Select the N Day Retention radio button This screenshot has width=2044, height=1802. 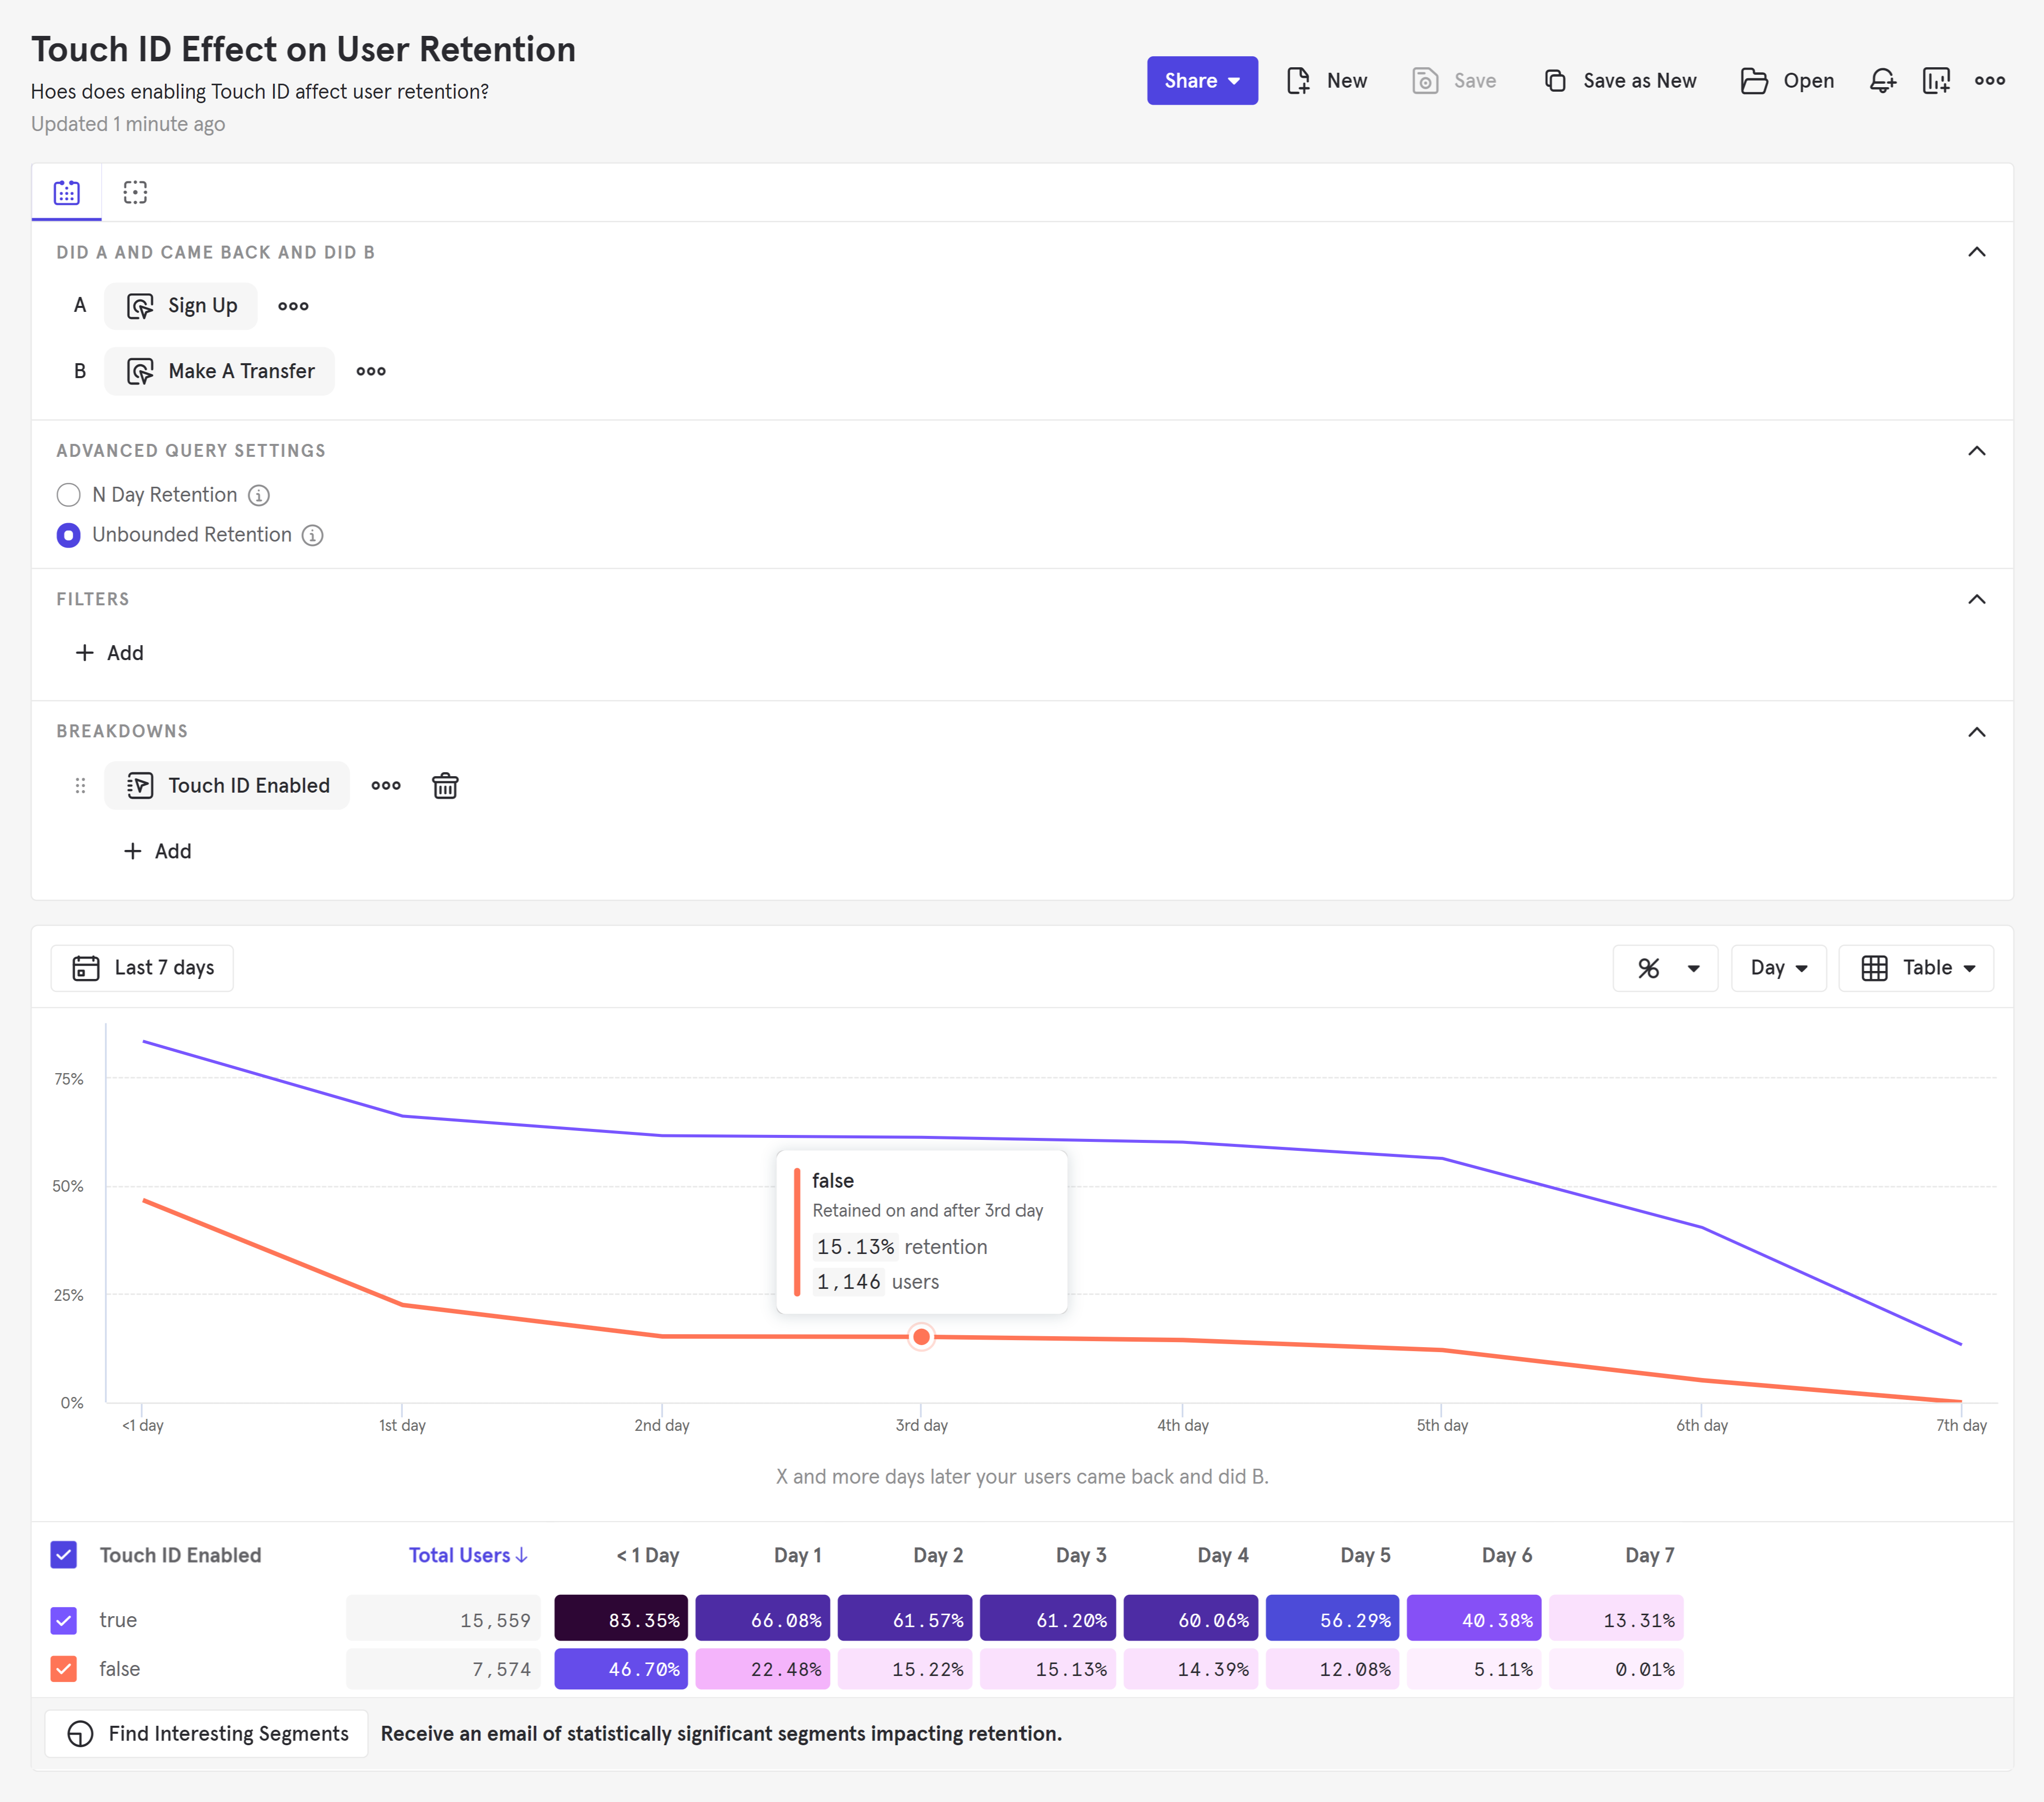tap(68, 495)
